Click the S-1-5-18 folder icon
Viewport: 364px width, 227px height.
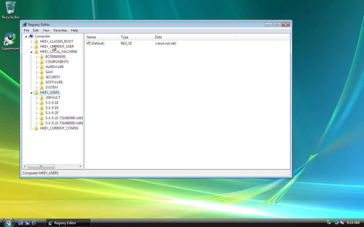[42, 103]
